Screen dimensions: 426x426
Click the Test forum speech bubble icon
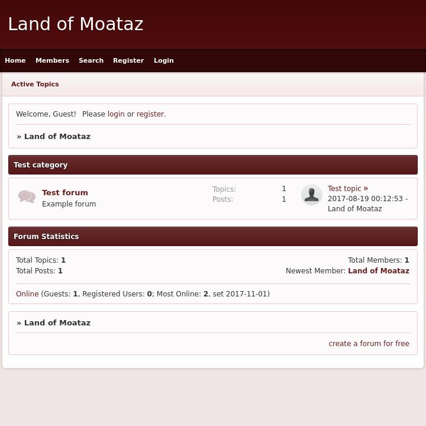coord(27,196)
